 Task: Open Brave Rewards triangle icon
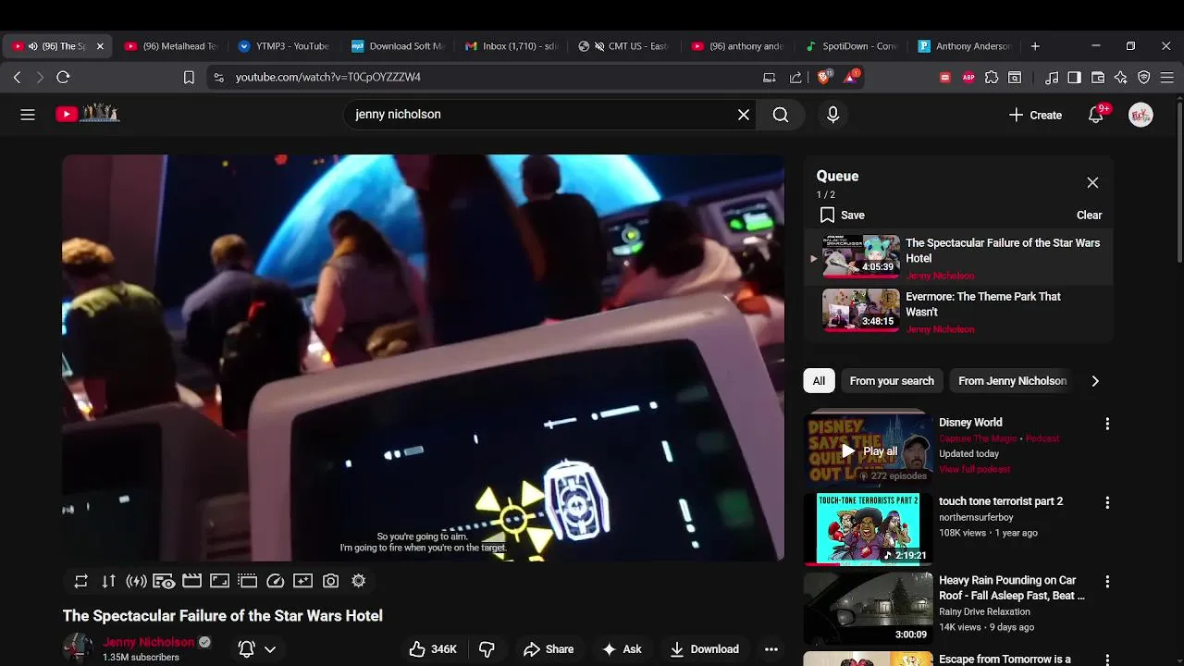click(851, 77)
